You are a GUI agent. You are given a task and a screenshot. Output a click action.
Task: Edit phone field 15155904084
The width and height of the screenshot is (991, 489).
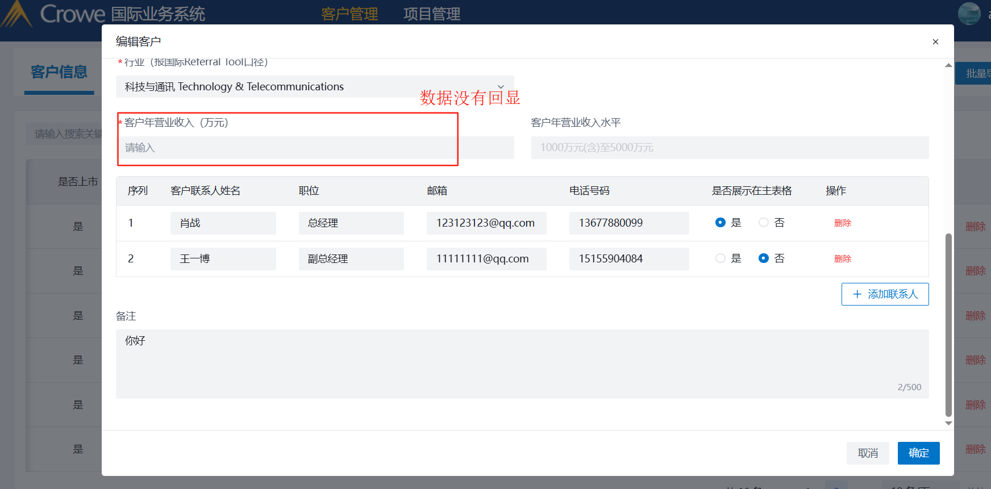pos(629,259)
